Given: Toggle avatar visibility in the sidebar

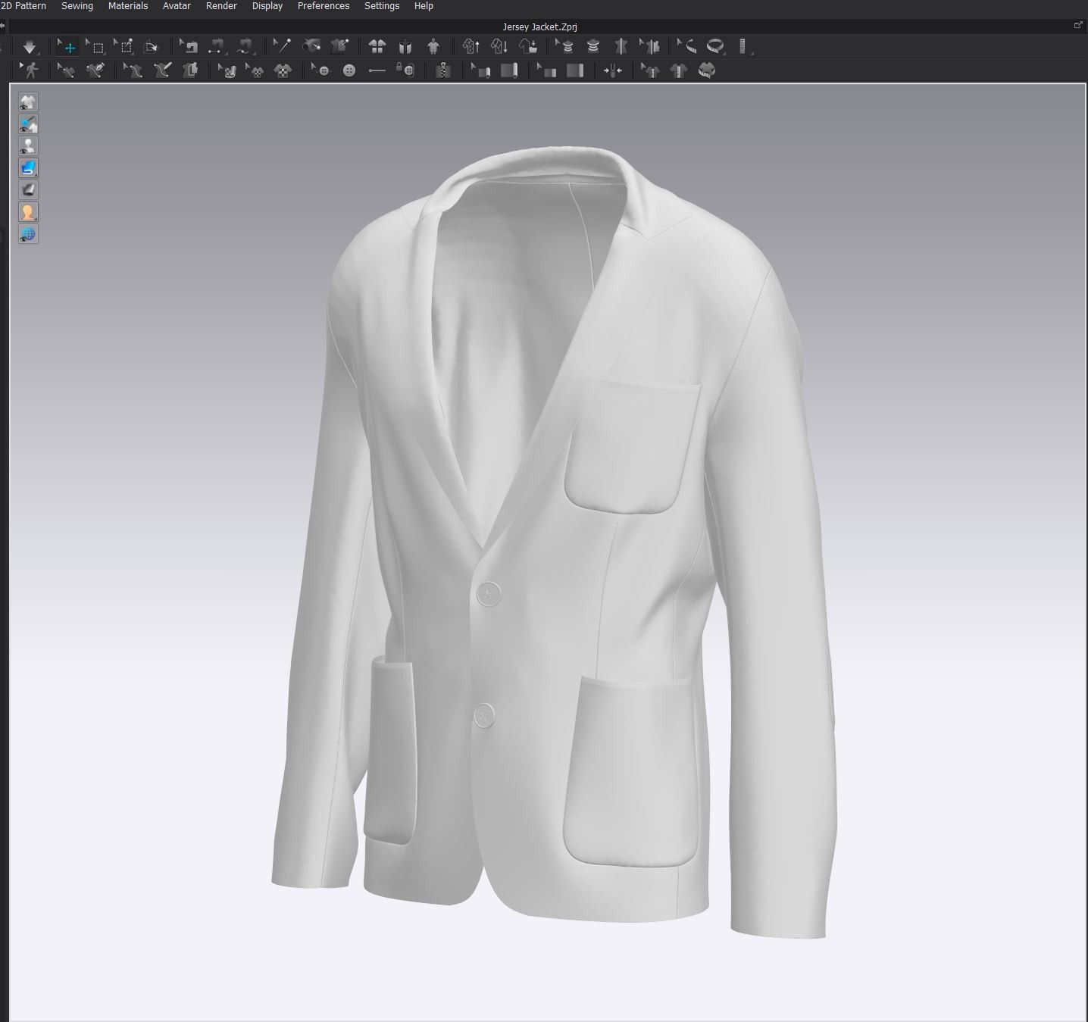Looking at the screenshot, I should (28, 145).
